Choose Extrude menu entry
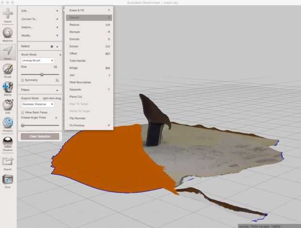This screenshot has width=301, height=228. (x=89, y=39)
